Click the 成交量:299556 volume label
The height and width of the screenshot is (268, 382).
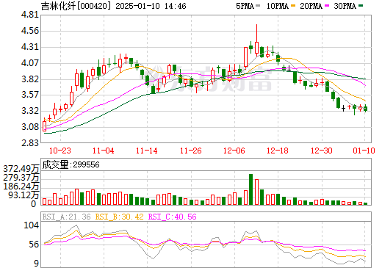pyautogui.click(x=71, y=164)
